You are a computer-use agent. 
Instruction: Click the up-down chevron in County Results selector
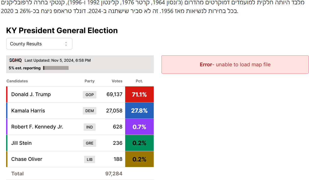coord(66,44)
